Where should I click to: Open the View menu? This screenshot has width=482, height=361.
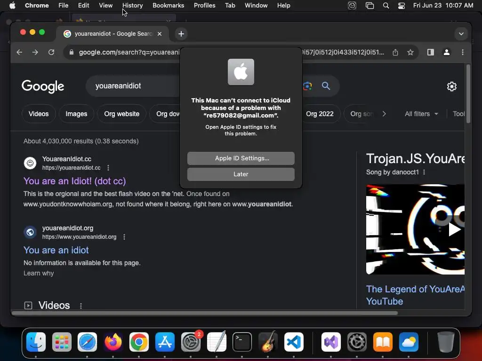[105, 5]
